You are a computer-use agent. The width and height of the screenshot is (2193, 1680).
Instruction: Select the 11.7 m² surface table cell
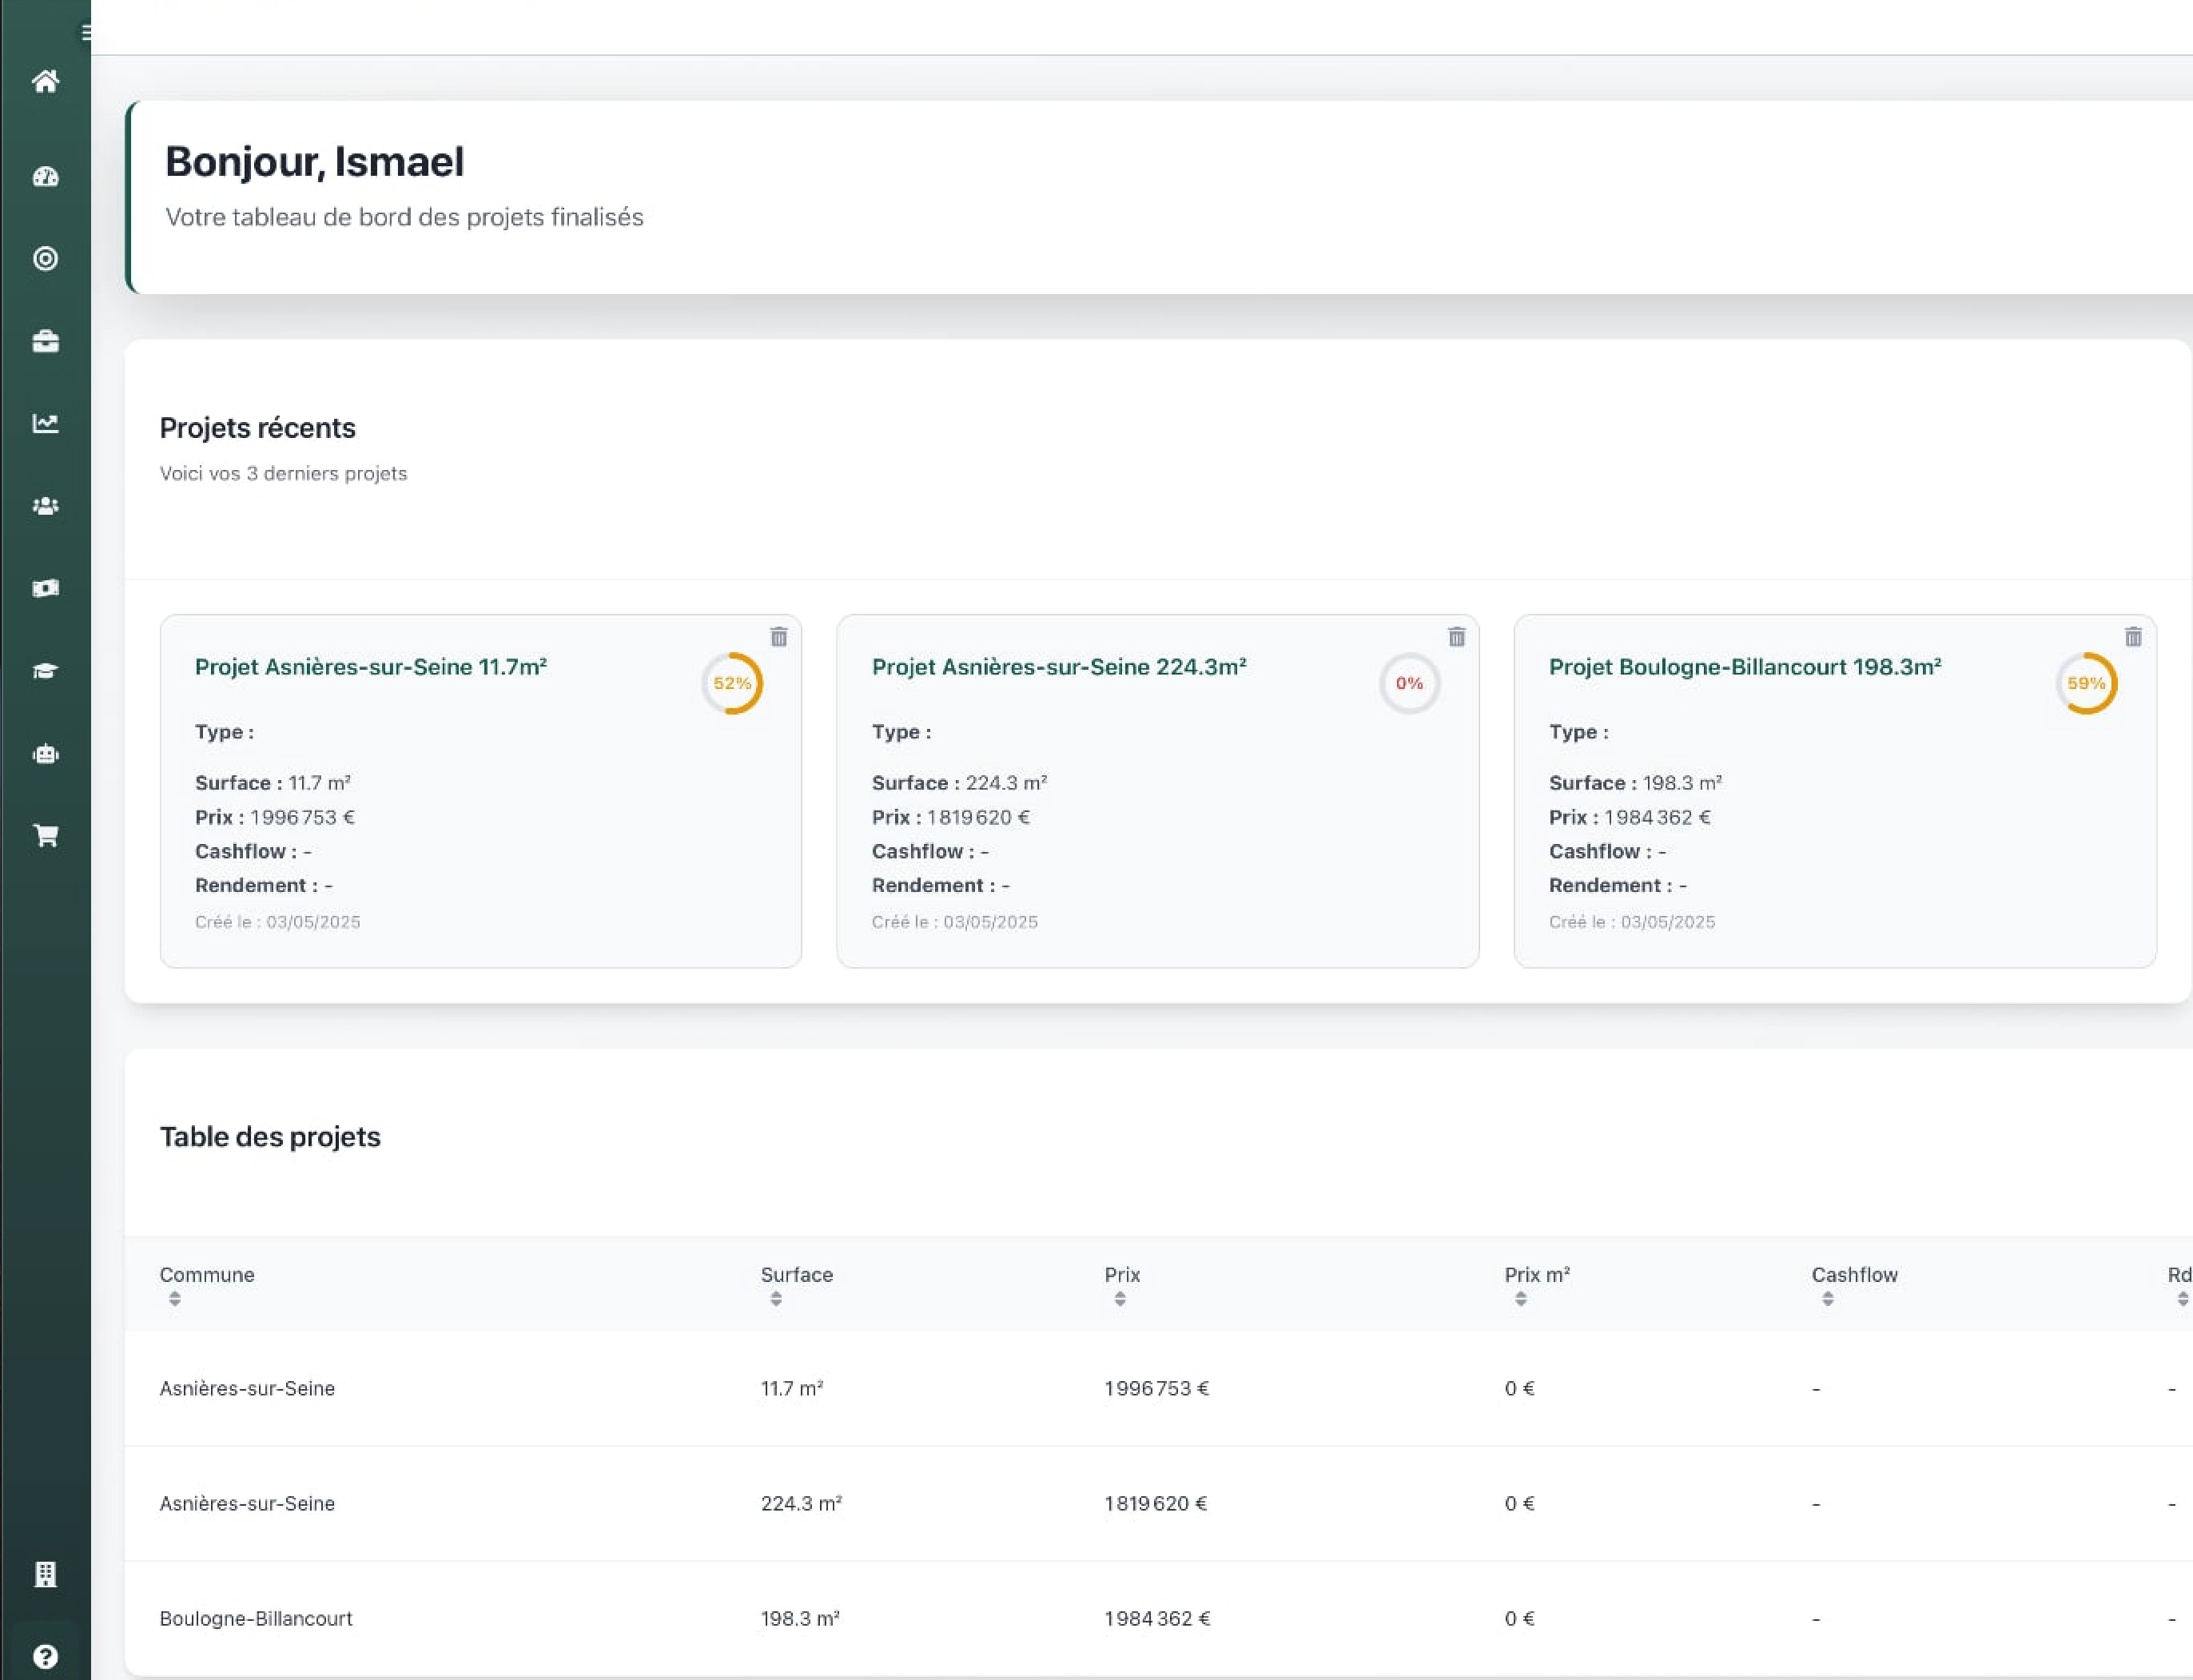(792, 1388)
